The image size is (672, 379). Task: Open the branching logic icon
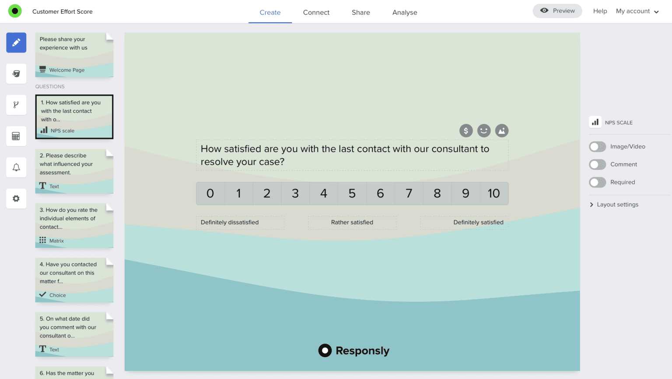(16, 105)
